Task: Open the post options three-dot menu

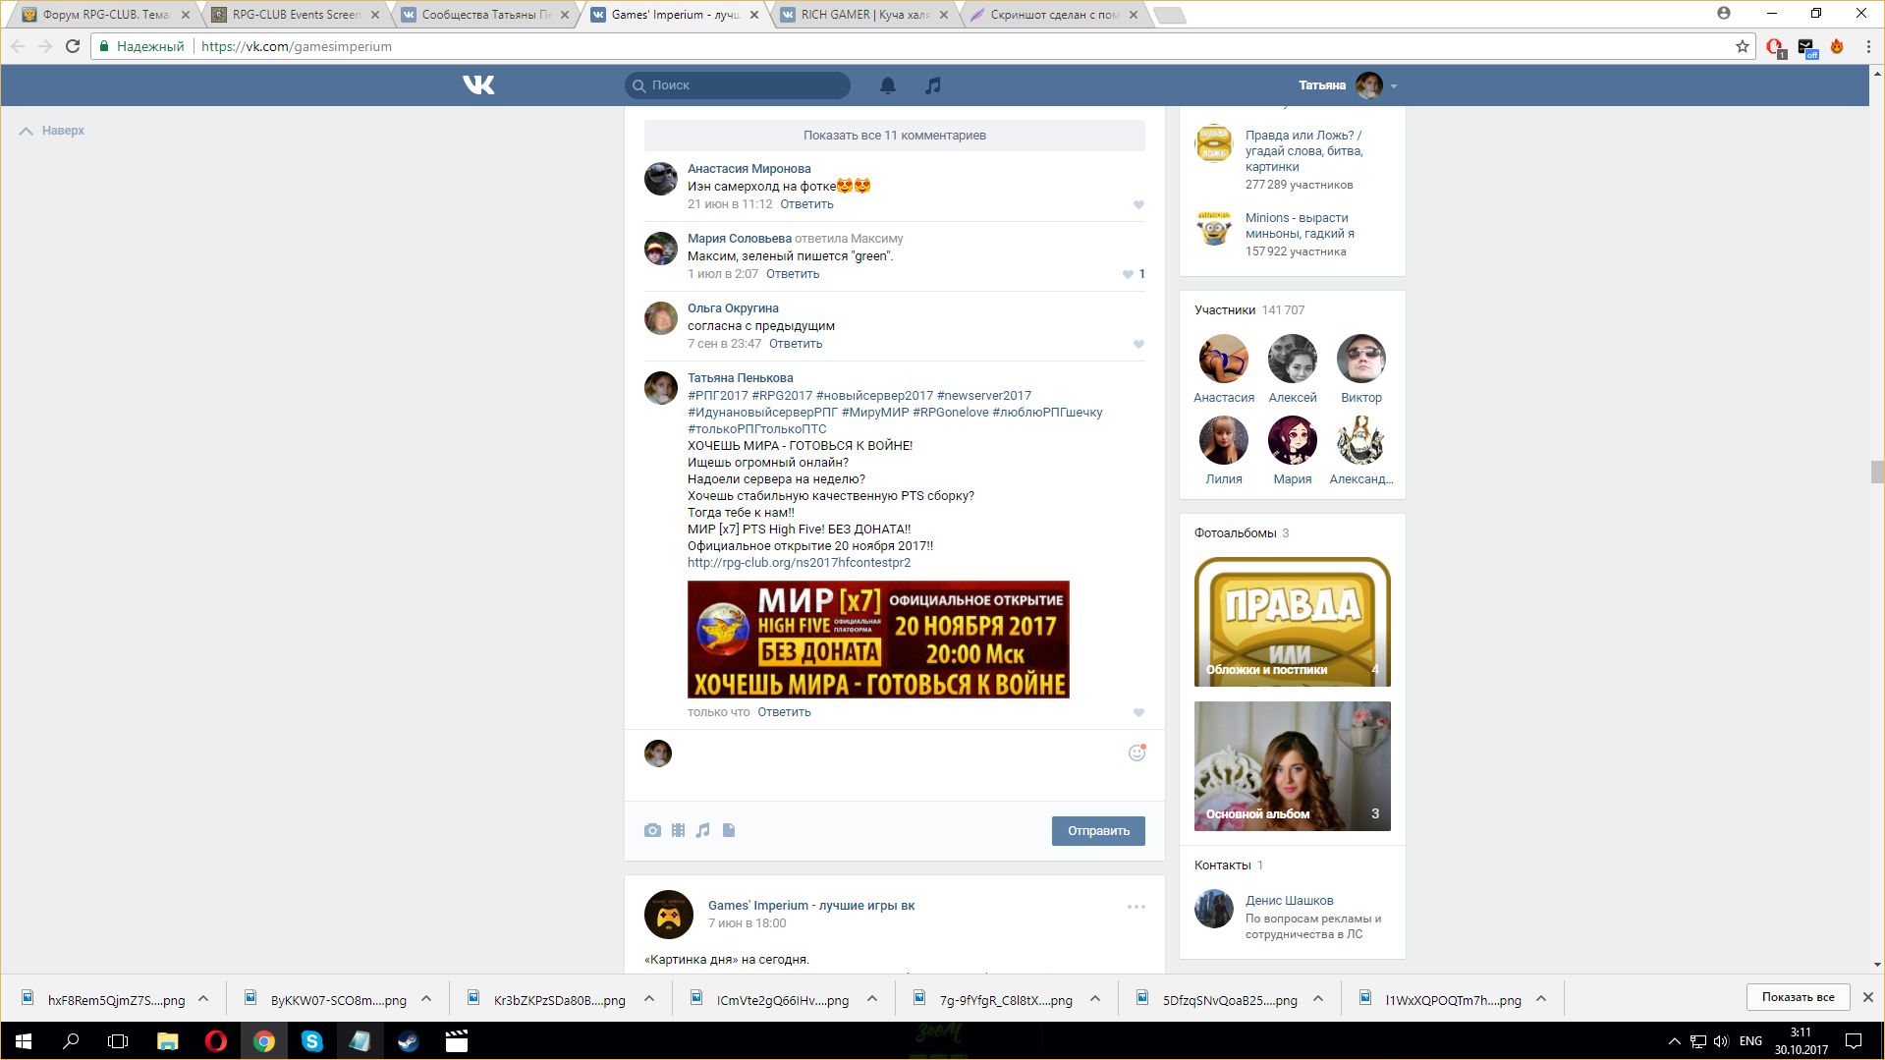Action: click(1136, 907)
